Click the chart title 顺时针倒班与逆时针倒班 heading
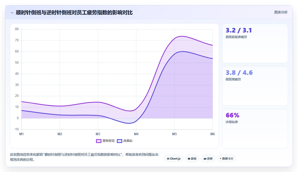 (x=74, y=13)
